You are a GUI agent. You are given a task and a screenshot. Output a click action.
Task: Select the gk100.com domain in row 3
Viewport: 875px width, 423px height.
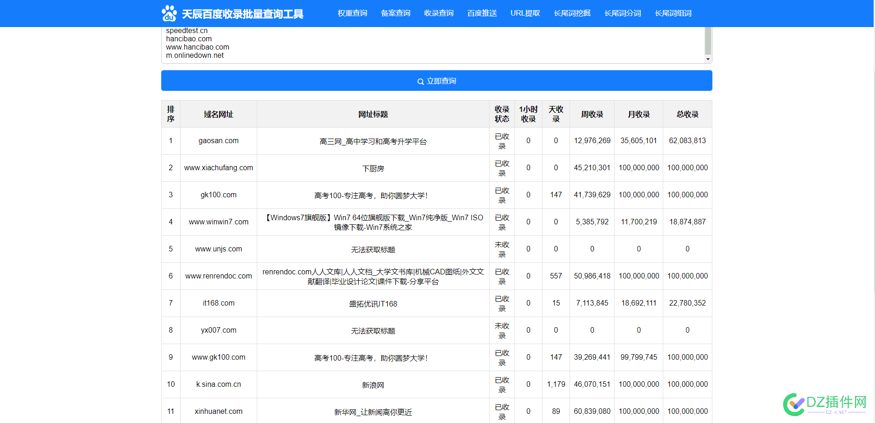tap(219, 195)
